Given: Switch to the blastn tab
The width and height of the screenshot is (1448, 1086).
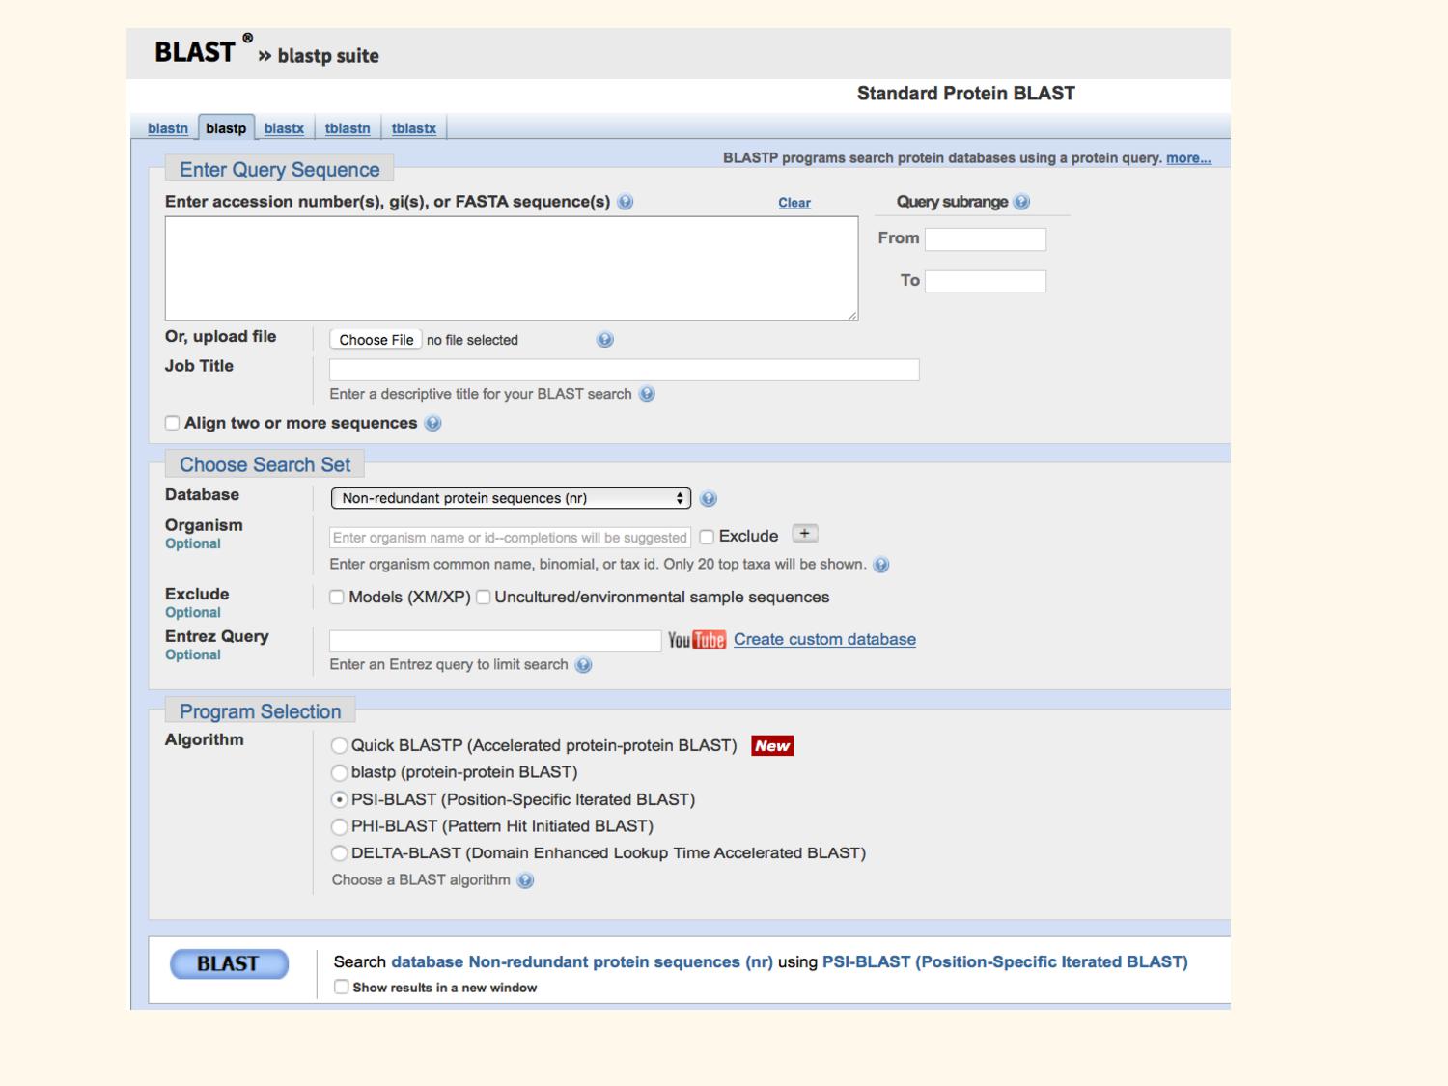Looking at the screenshot, I should coord(168,128).
